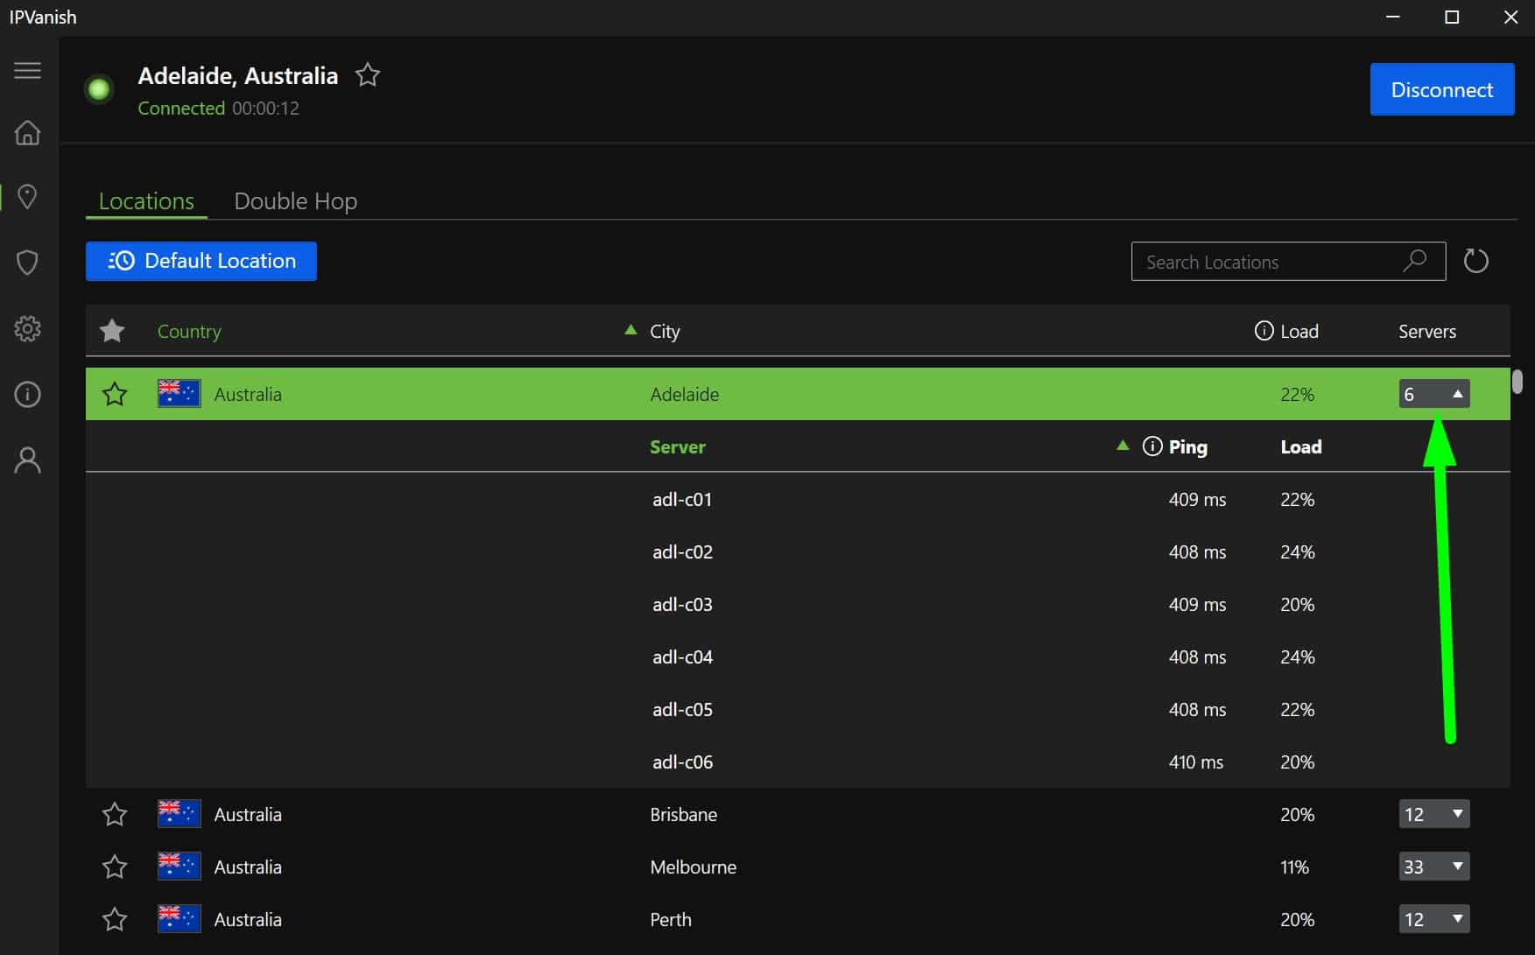Click the magnifier icon in search box
This screenshot has height=955, width=1535.
tap(1415, 261)
